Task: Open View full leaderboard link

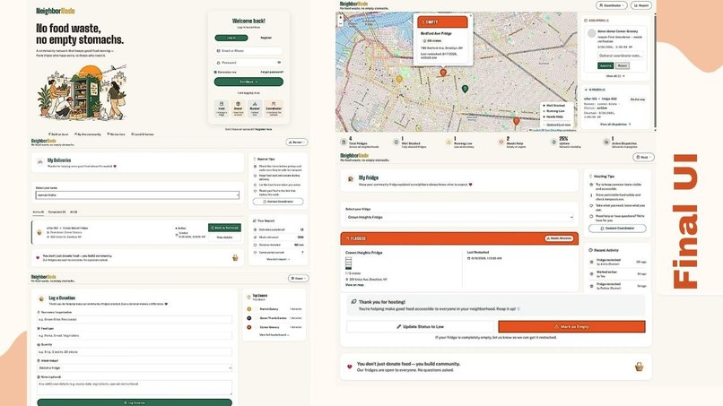Action: (x=274, y=335)
